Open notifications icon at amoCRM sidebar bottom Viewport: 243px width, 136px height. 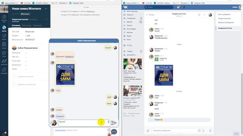4,134
